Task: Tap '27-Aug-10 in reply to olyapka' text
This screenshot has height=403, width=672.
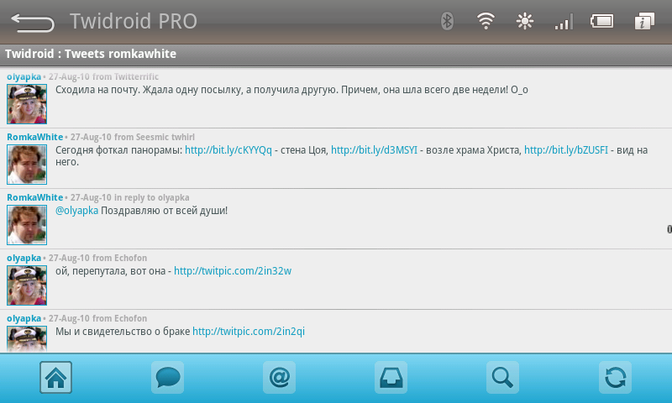Action: click(x=129, y=197)
